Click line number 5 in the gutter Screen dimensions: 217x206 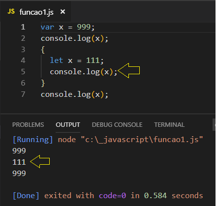(x=23, y=72)
